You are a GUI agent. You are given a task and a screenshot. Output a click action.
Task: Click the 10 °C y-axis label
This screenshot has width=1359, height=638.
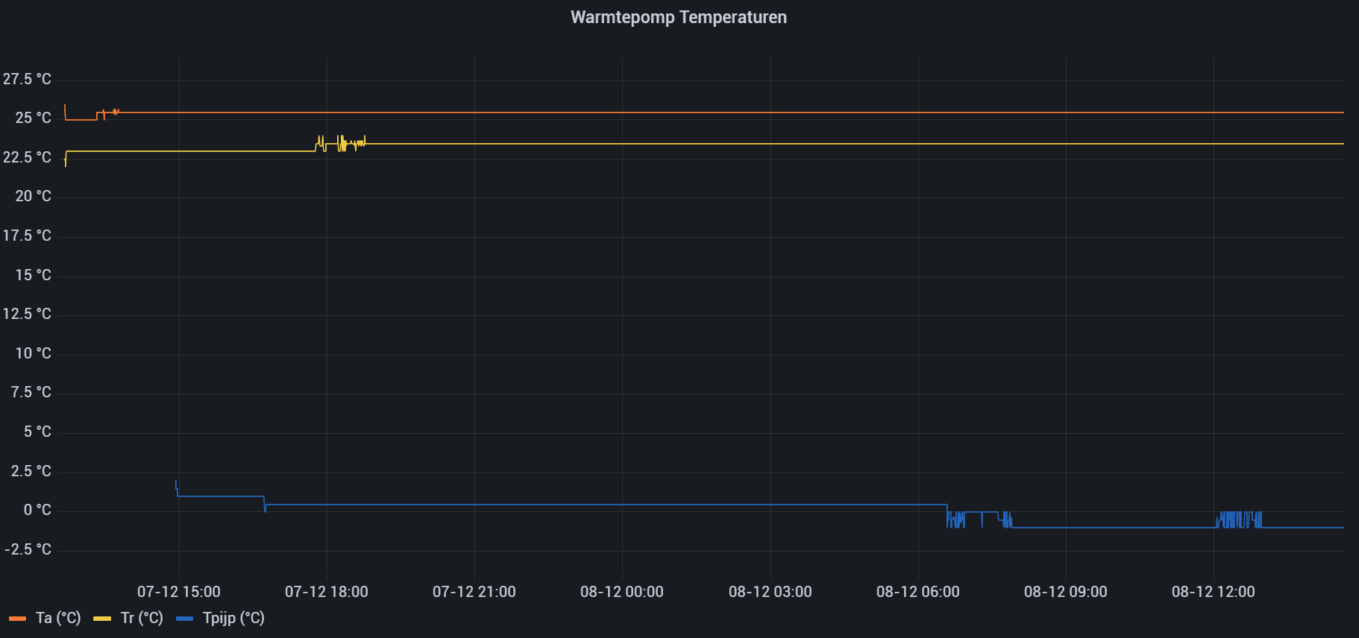(34, 353)
